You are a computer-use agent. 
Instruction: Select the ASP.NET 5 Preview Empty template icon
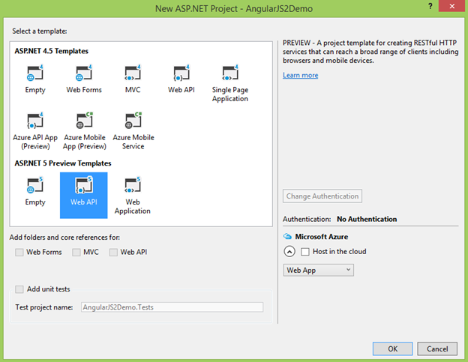click(35, 185)
